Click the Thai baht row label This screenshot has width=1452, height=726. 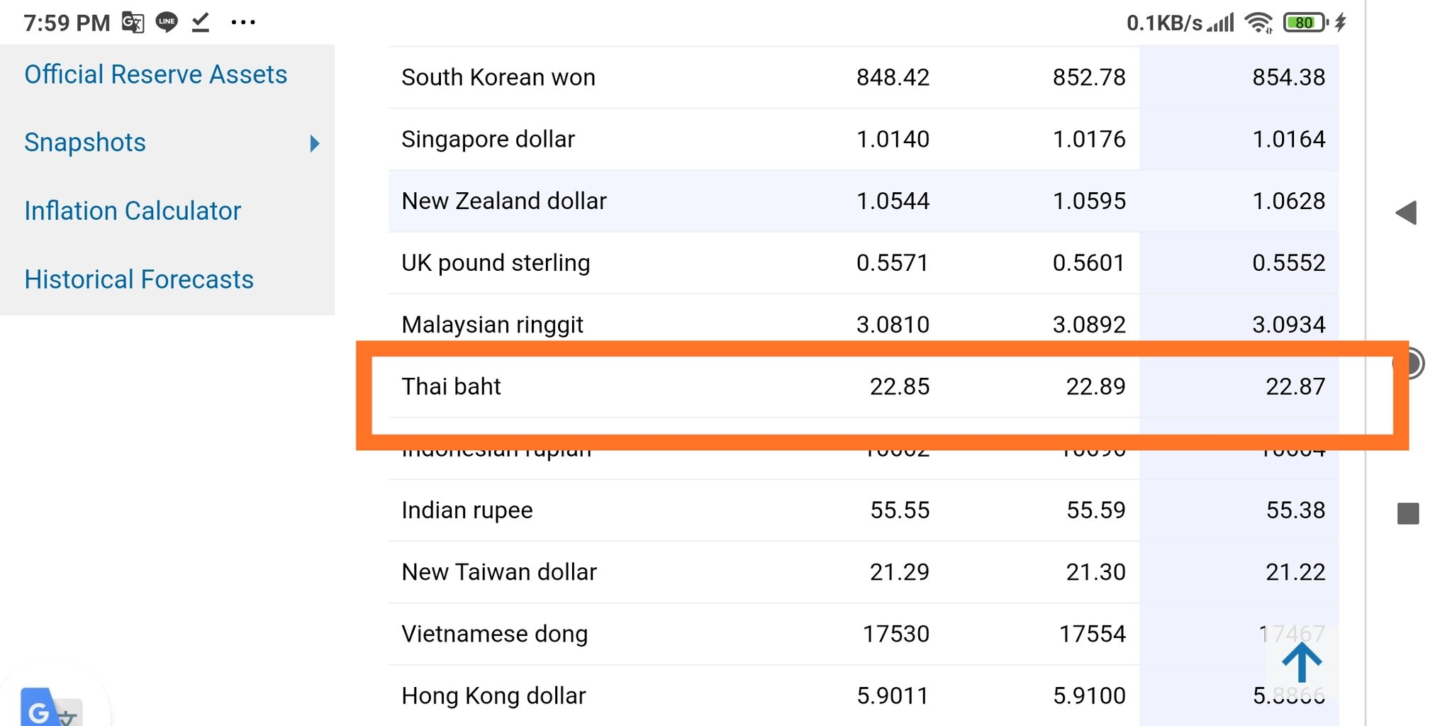click(x=451, y=386)
